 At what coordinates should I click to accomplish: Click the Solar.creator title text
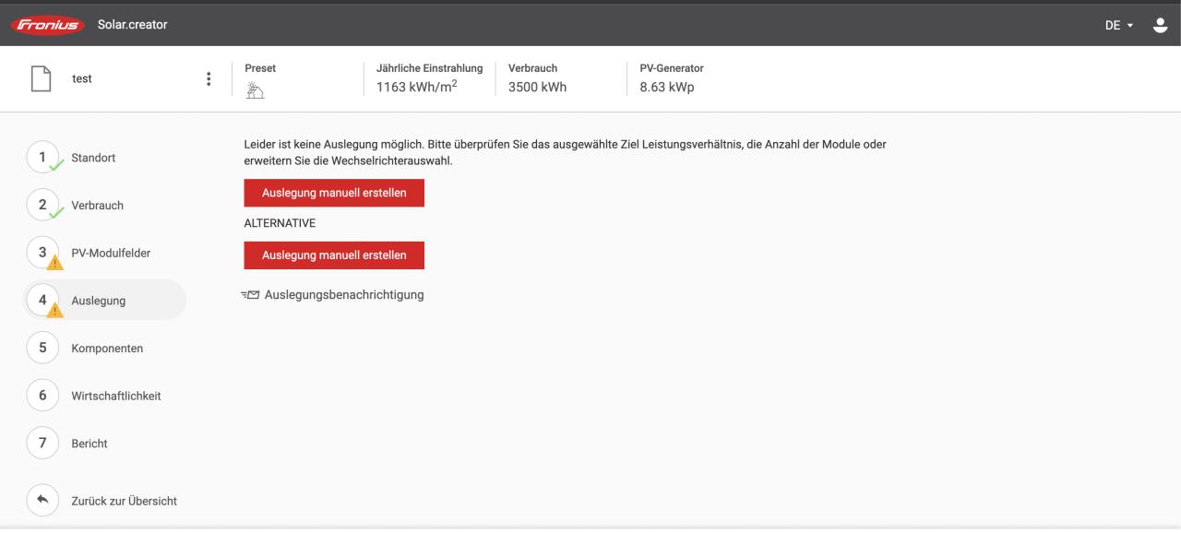tap(133, 25)
